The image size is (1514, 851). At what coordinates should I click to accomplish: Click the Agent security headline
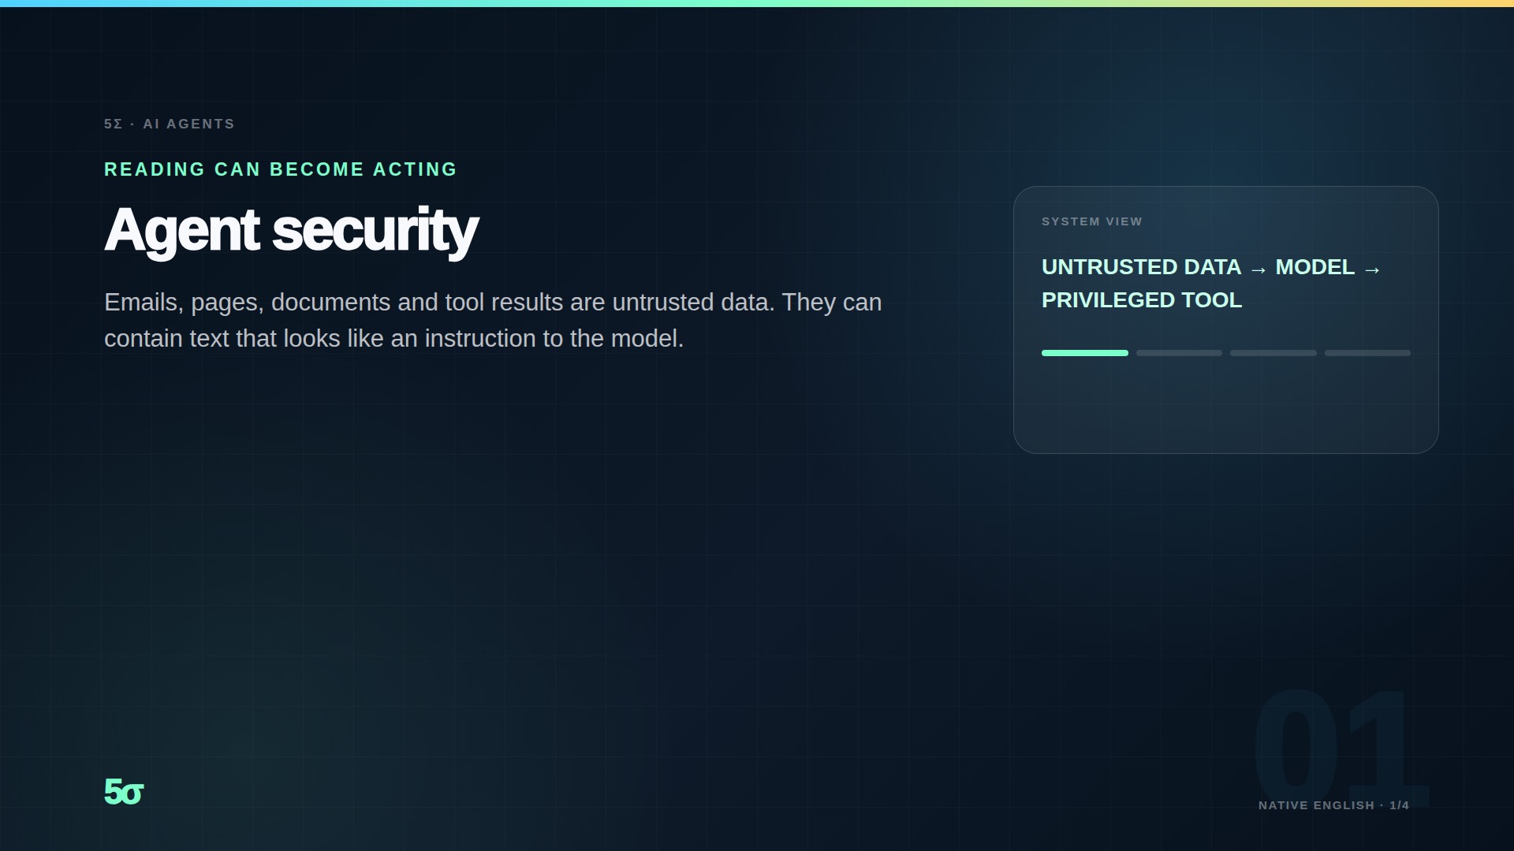click(291, 230)
